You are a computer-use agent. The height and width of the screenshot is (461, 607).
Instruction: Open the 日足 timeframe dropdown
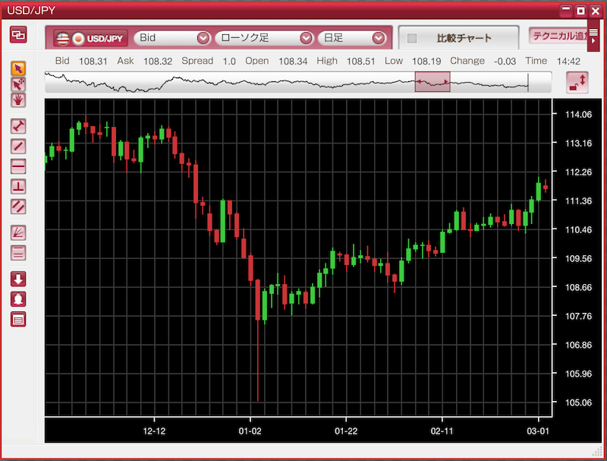click(351, 38)
